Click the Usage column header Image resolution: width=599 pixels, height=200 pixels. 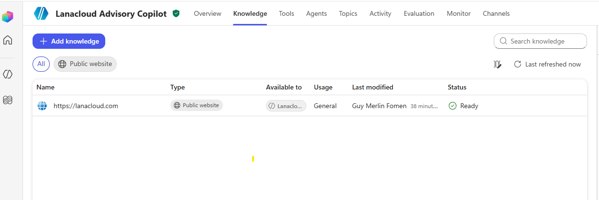tap(323, 87)
